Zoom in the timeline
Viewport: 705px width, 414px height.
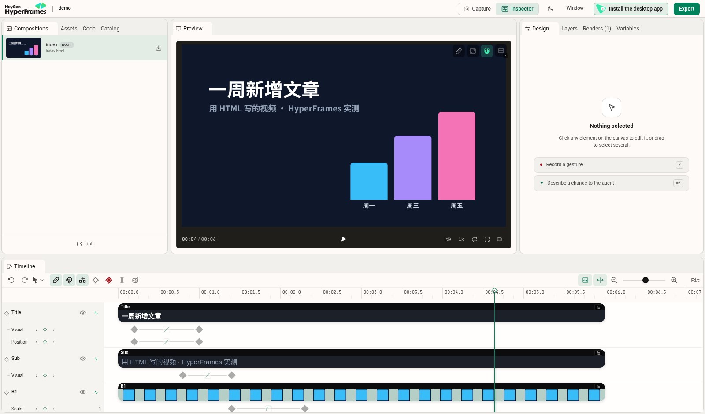[x=674, y=280]
